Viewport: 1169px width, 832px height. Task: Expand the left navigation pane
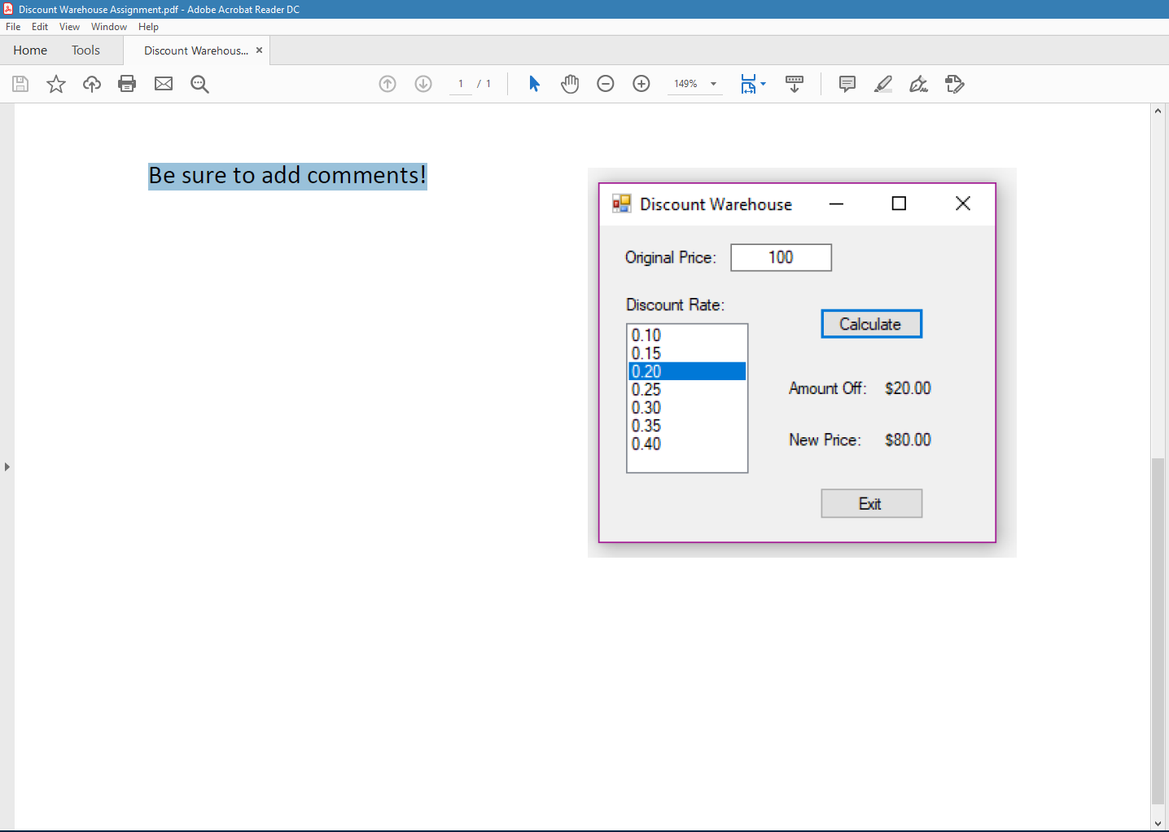tap(7, 466)
